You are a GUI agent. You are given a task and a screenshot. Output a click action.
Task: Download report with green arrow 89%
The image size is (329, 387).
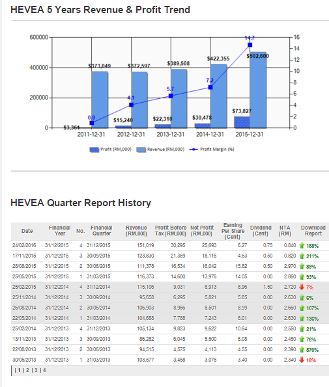[x=308, y=266]
